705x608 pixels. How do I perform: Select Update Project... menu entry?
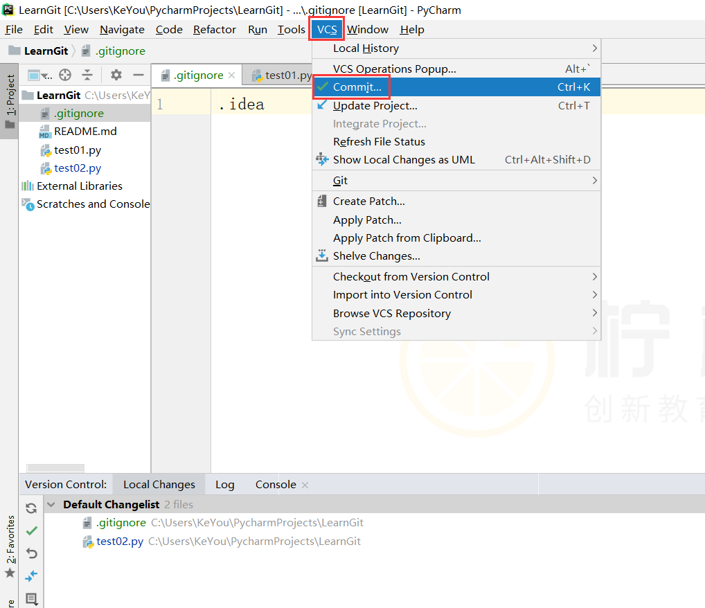(x=456, y=106)
